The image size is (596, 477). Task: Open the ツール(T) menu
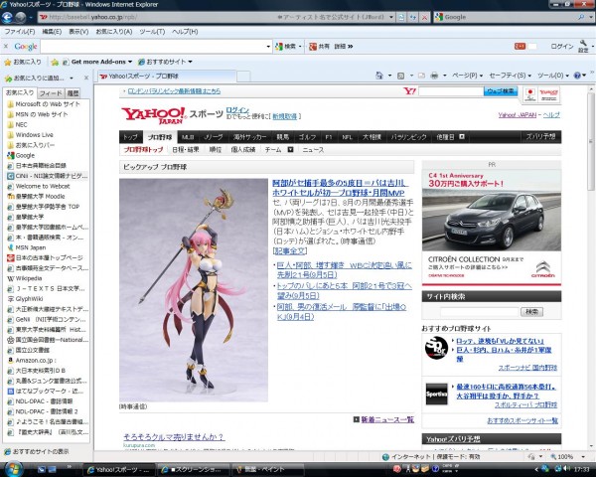pyautogui.click(x=152, y=32)
